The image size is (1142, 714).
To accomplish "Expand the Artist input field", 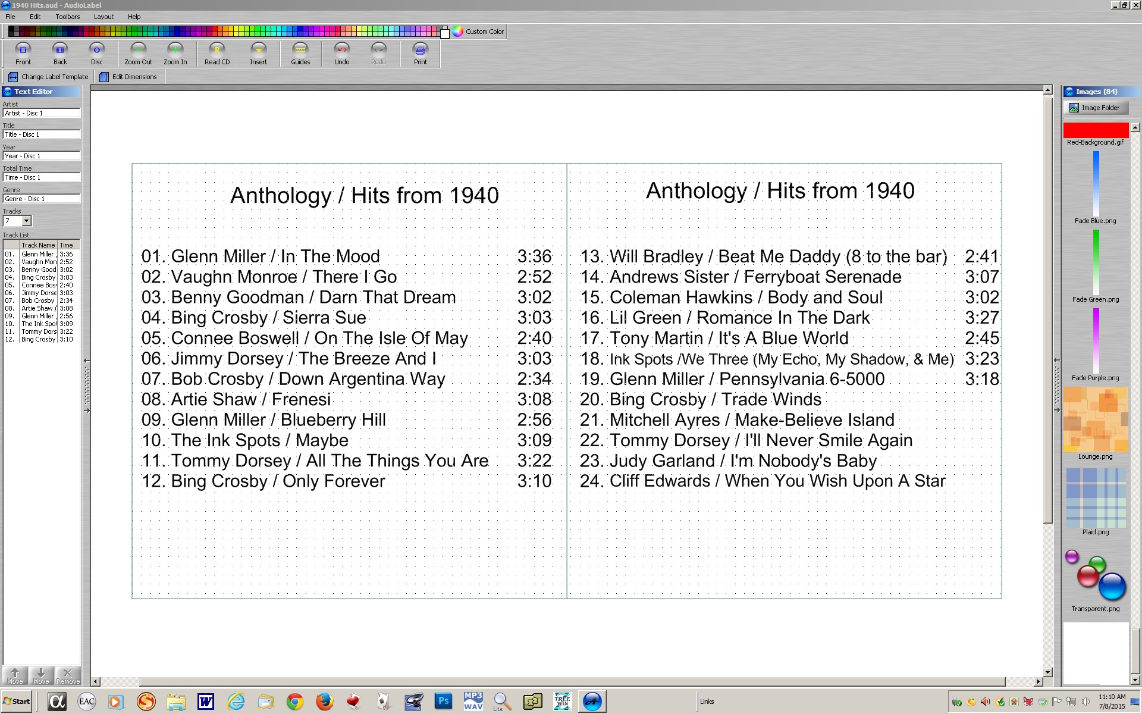I will [41, 112].
